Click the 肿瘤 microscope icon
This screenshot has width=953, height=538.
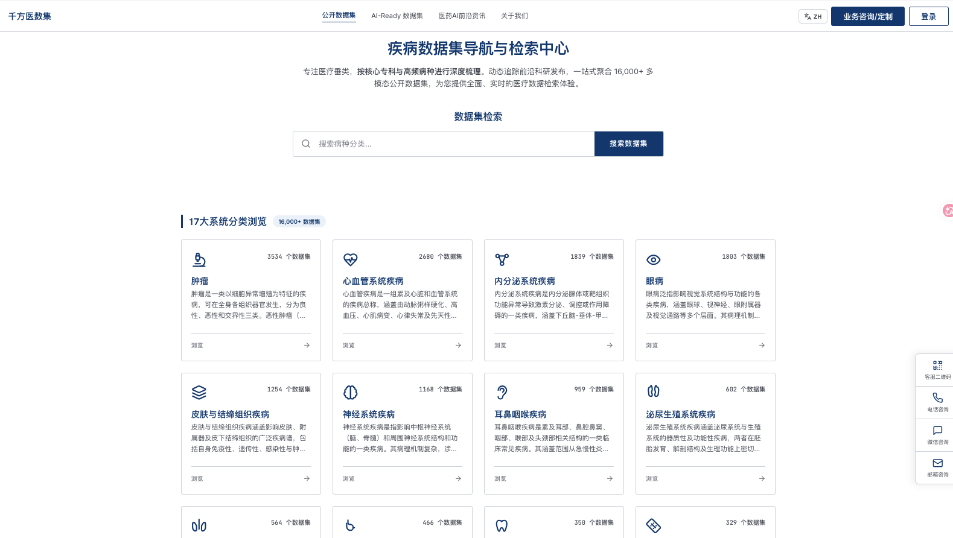click(199, 259)
